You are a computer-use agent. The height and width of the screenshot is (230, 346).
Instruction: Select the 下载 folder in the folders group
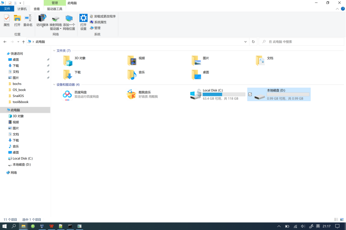pos(72,74)
